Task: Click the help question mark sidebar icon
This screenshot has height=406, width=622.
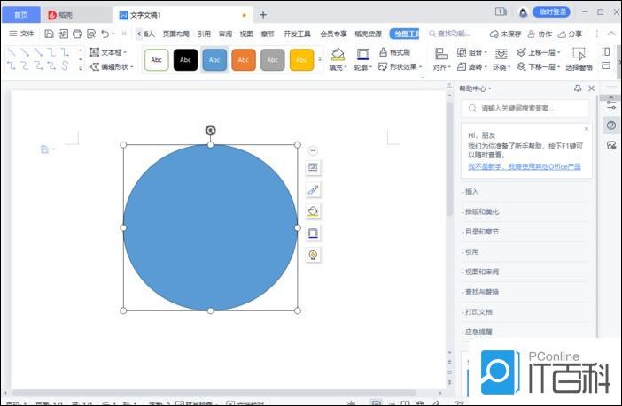Action: 610,126
